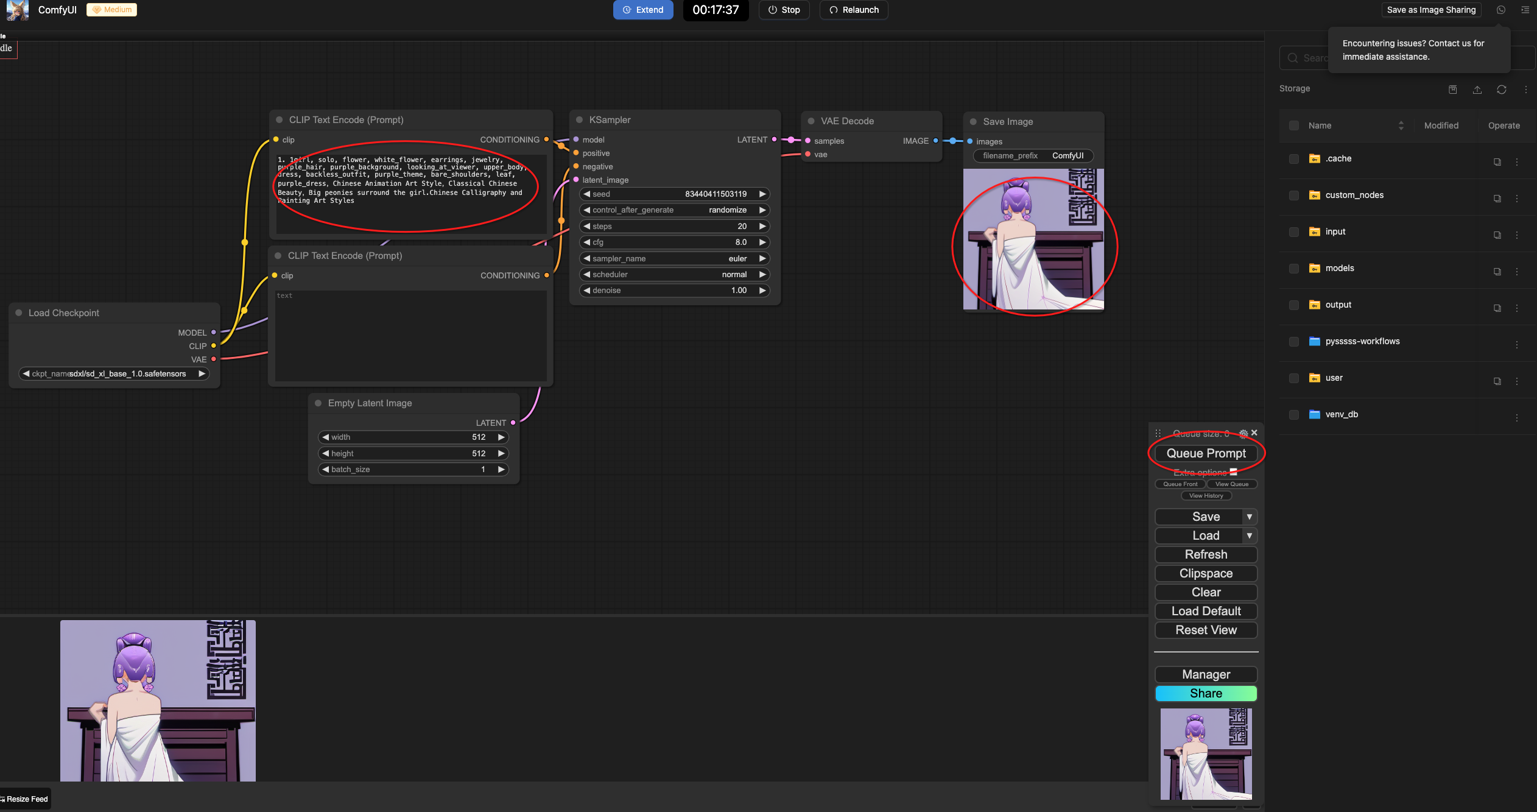The width and height of the screenshot is (1537, 812).
Task: Refresh the Storage file list
Action: point(1501,90)
